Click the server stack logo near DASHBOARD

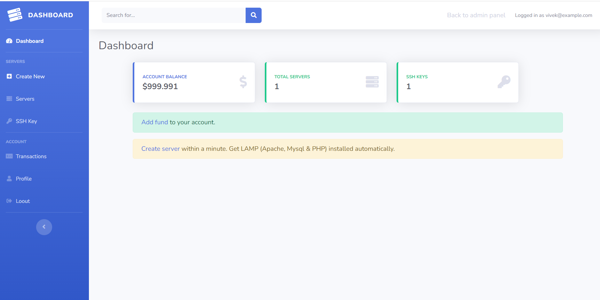14,14
